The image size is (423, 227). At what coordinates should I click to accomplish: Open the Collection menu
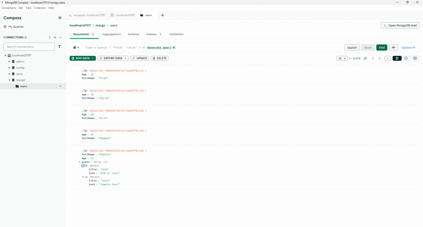(40, 8)
